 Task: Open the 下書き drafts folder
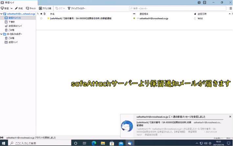pos(10,22)
